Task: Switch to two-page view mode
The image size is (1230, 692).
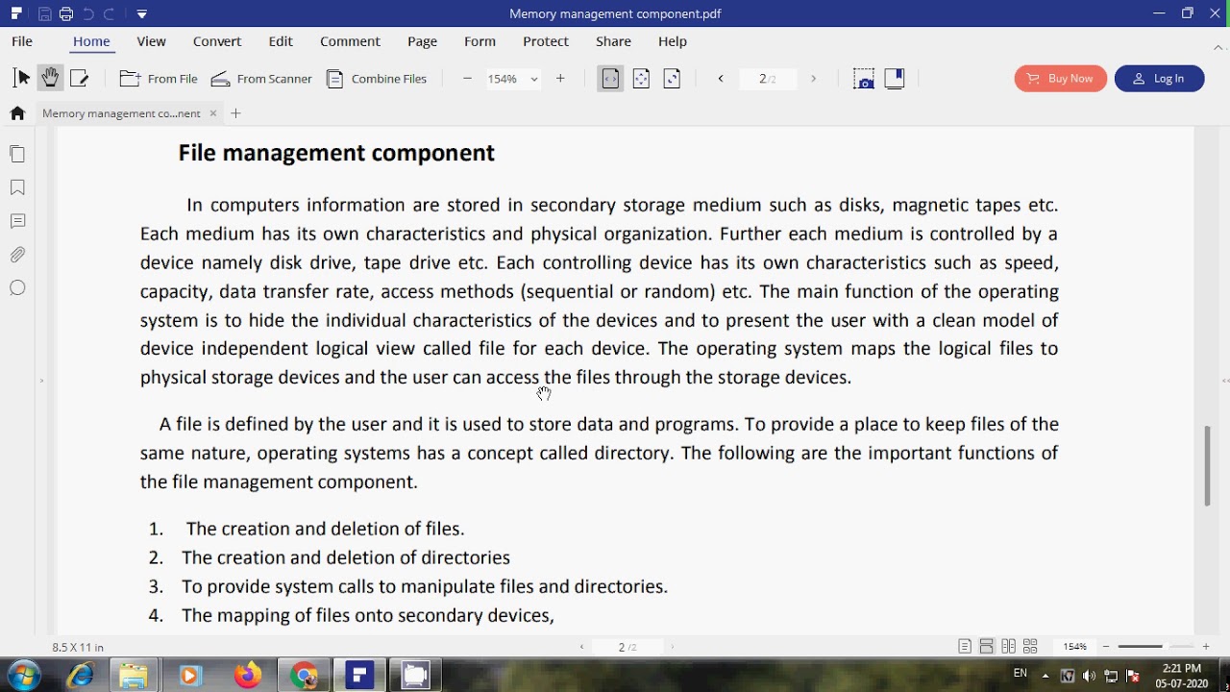Action: coord(1008,647)
